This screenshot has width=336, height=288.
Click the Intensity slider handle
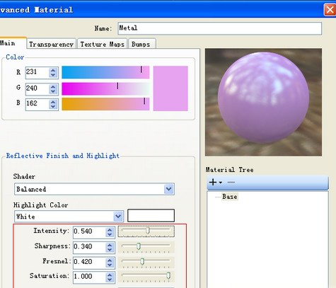pos(148,231)
